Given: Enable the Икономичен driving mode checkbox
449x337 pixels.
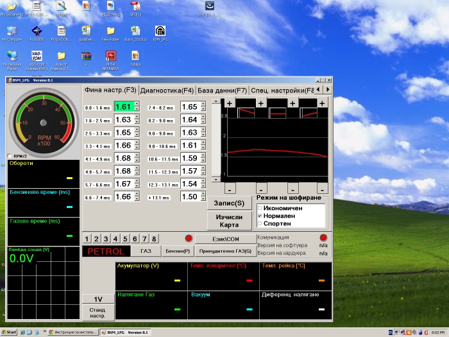Looking at the screenshot, I should coord(260,209).
